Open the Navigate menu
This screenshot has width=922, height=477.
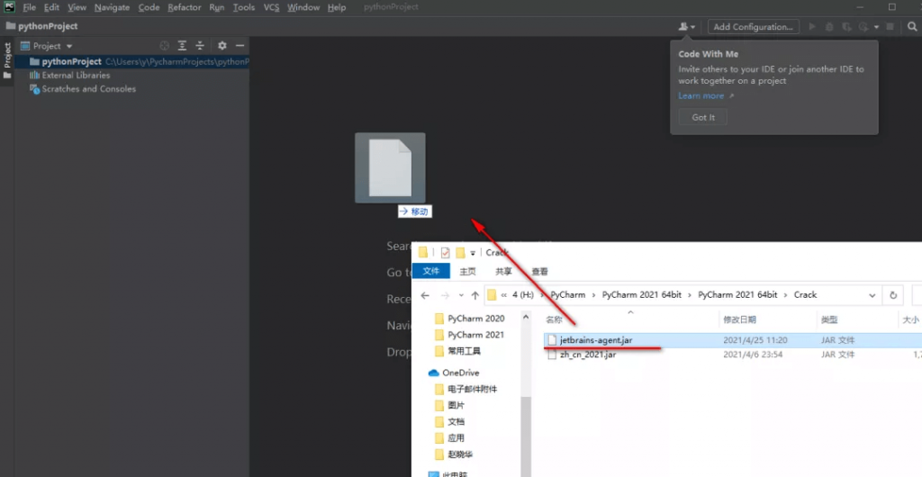point(112,7)
